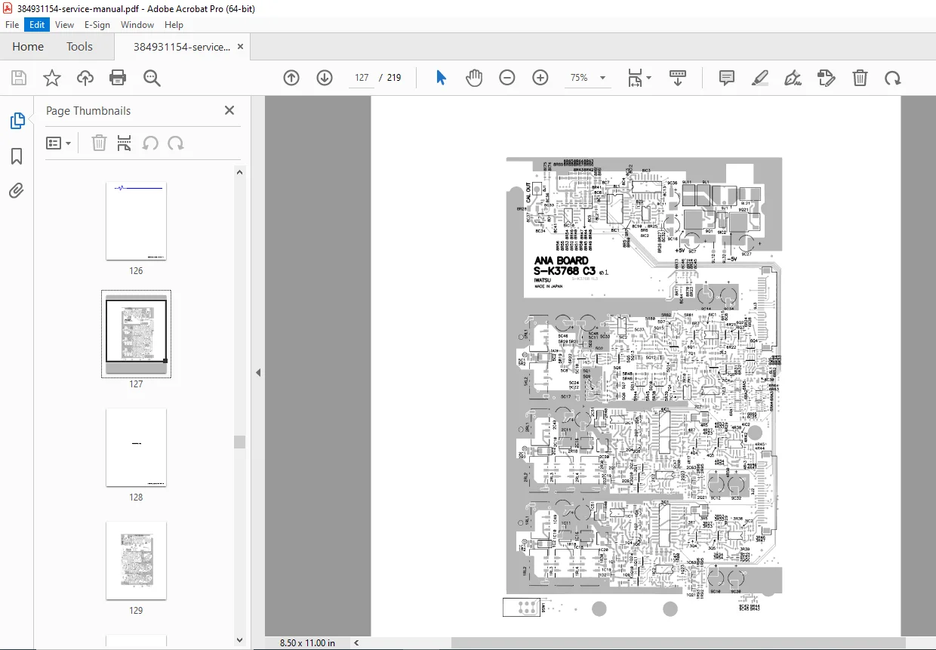Delete selected thumbnail with panel trash icon
Screen dimensions: 936x650
99,143
